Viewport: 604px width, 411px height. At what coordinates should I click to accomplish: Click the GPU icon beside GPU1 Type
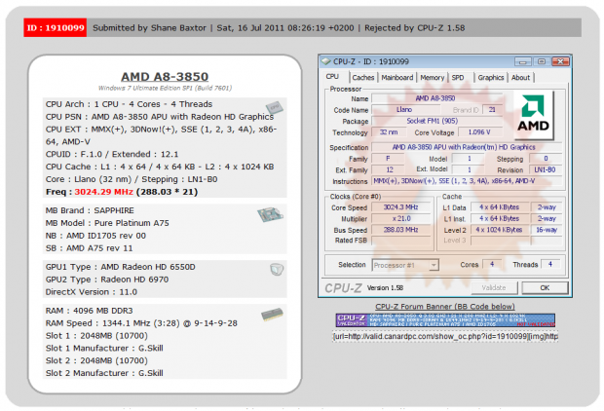pyautogui.click(x=277, y=269)
